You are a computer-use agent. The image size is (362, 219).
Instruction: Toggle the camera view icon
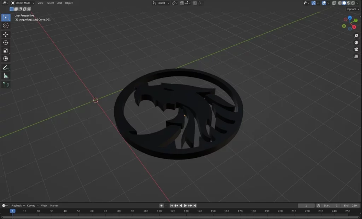pyautogui.click(x=356, y=49)
